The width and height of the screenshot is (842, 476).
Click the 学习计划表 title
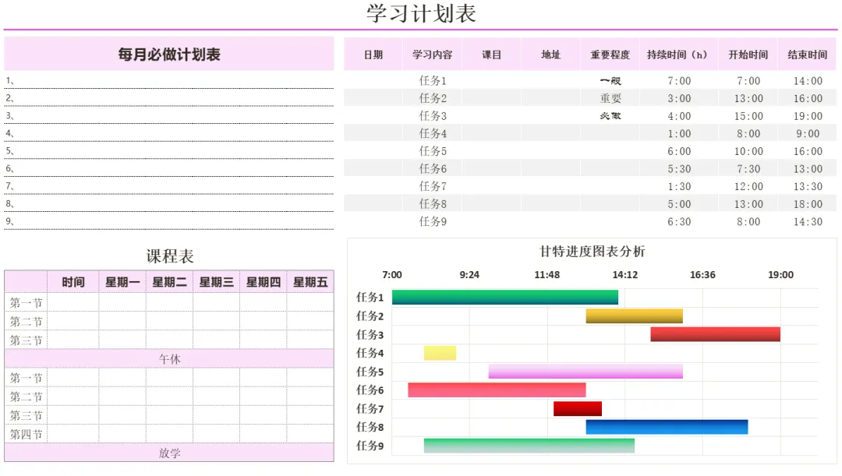tap(421, 13)
